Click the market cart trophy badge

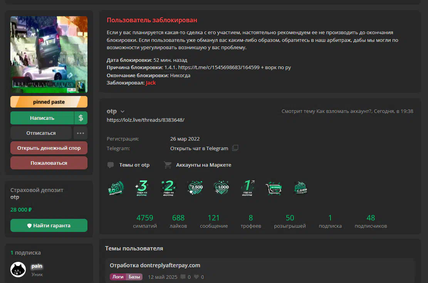pyautogui.click(x=274, y=188)
